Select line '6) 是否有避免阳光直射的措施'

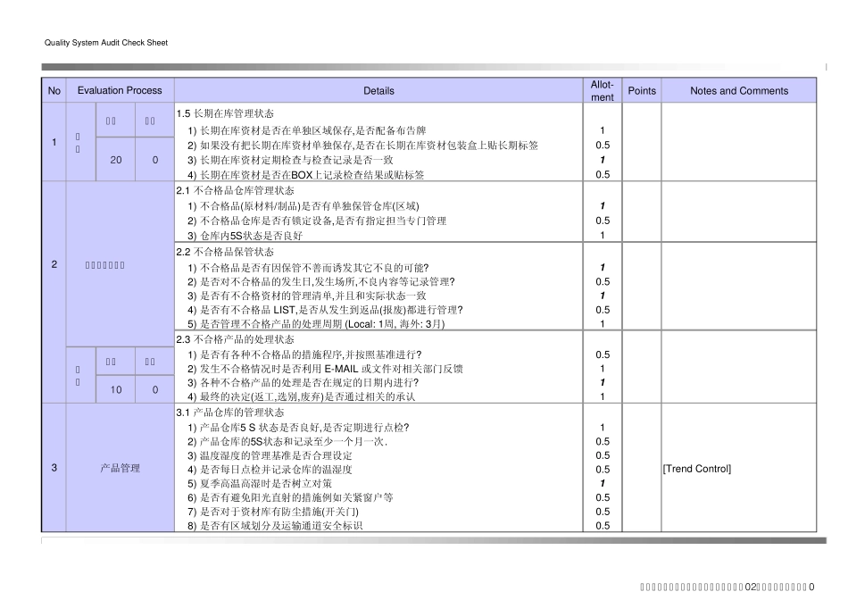point(290,497)
